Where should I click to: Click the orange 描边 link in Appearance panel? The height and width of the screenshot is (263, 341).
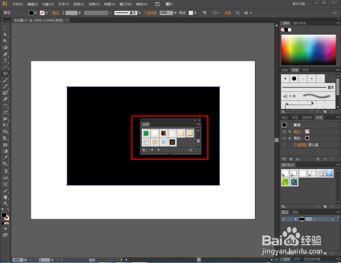coord(297,131)
